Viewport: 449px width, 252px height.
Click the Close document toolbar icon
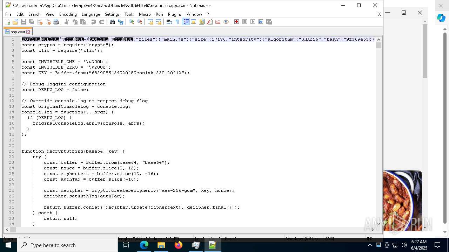(40, 22)
